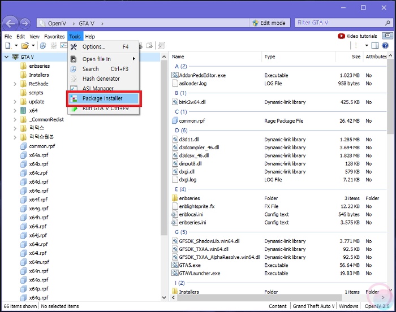This screenshot has height=312, width=396.
Task: Click the Edit mode button
Action: 269,23
